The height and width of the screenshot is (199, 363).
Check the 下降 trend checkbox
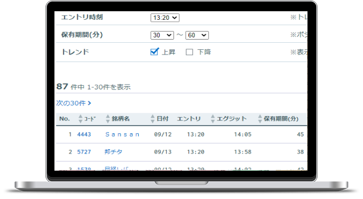189,52
